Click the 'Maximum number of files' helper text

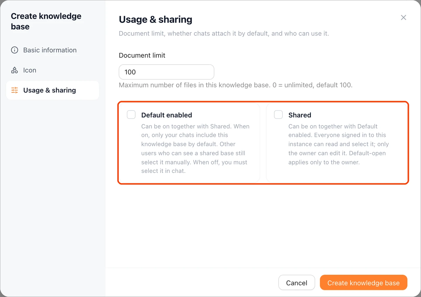click(x=236, y=85)
